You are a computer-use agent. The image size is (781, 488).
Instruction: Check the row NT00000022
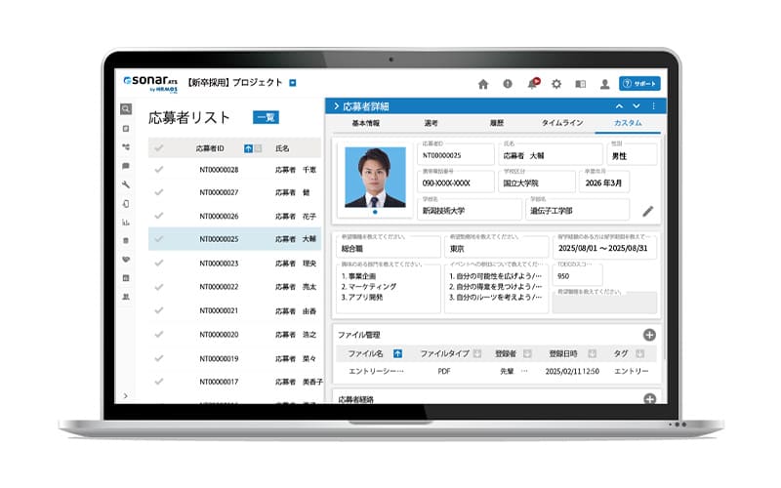point(159,287)
